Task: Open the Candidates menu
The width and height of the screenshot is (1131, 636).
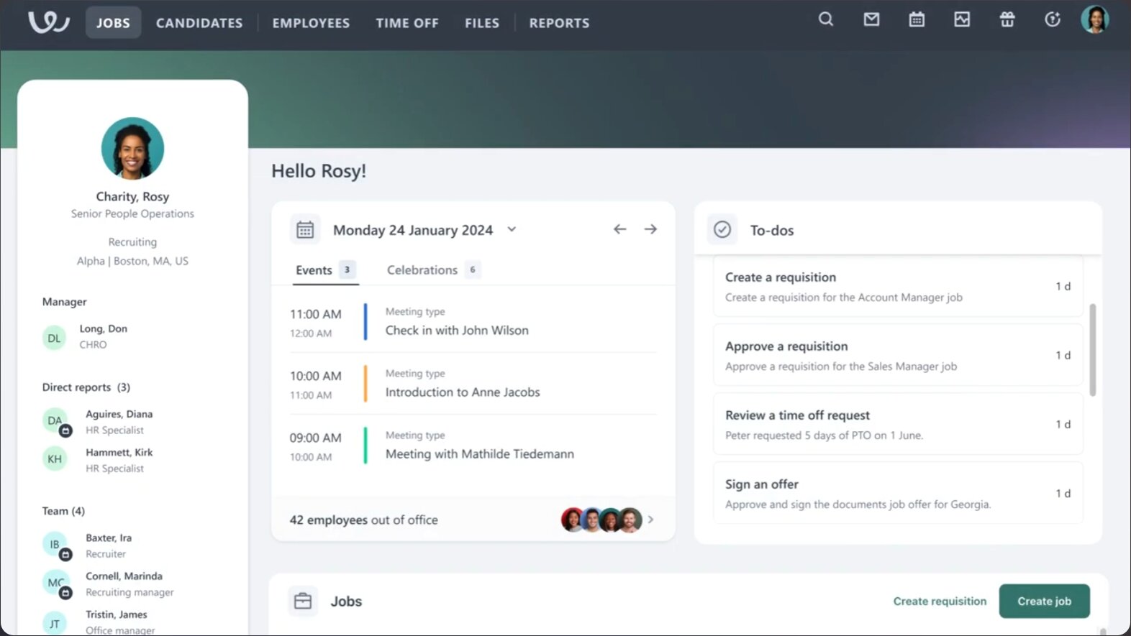Action: click(x=199, y=23)
